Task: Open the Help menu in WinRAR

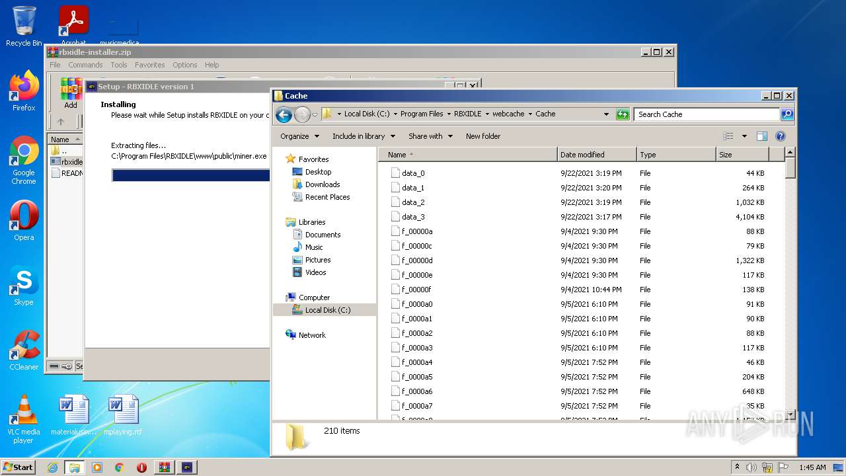Action: (x=211, y=65)
